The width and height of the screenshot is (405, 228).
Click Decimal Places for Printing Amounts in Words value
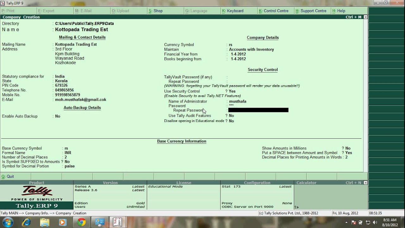[346, 157]
